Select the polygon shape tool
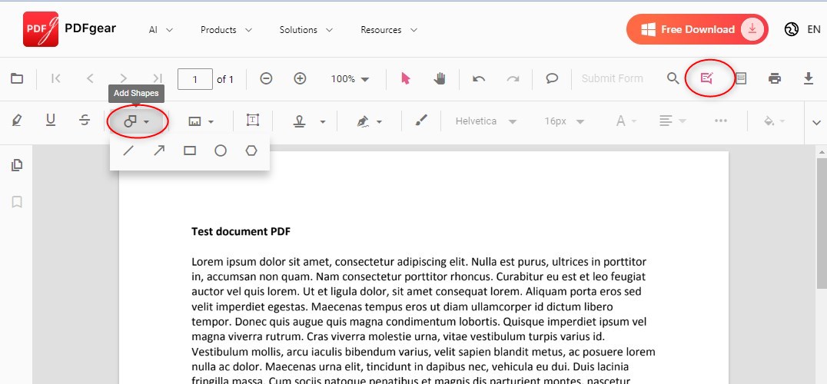Screen dimensions: 827x384 (251, 151)
